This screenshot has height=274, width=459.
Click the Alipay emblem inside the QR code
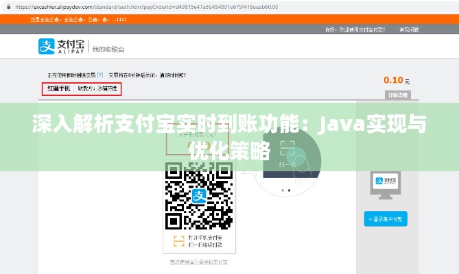click(199, 195)
